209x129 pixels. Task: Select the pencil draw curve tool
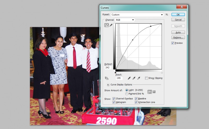coord(111,25)
